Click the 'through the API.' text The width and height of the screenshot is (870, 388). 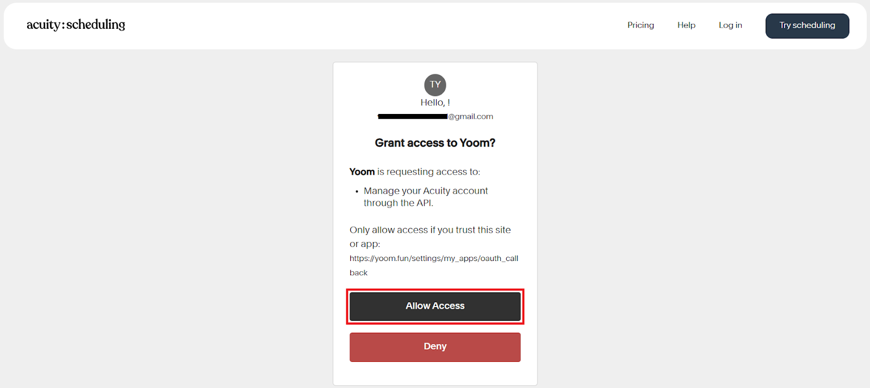(398, 203)
